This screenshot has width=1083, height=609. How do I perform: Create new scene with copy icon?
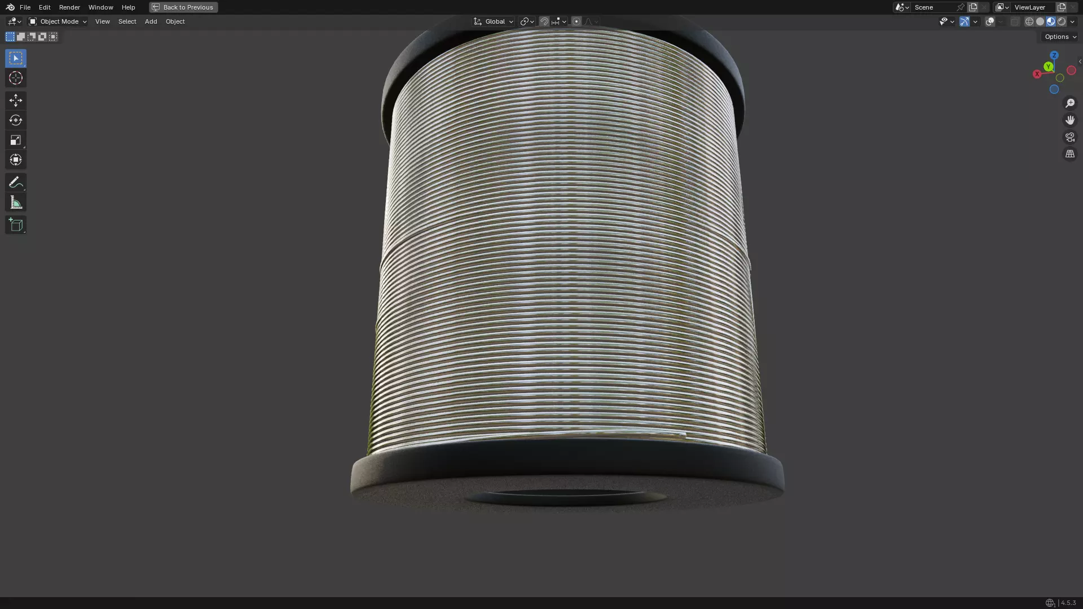(973, 7)
